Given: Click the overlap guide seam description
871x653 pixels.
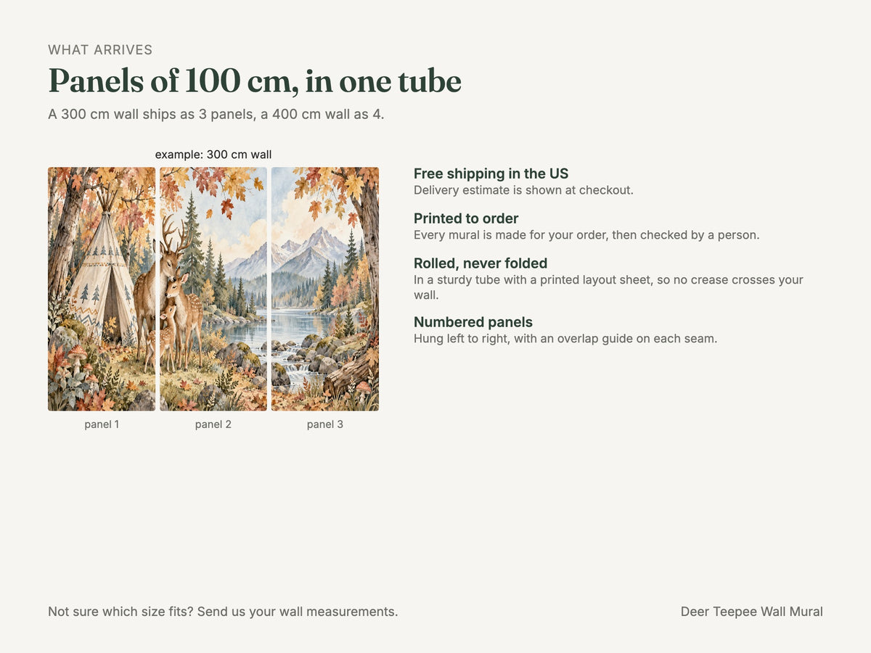Looking at the screenshot, I should pos(565,338).
